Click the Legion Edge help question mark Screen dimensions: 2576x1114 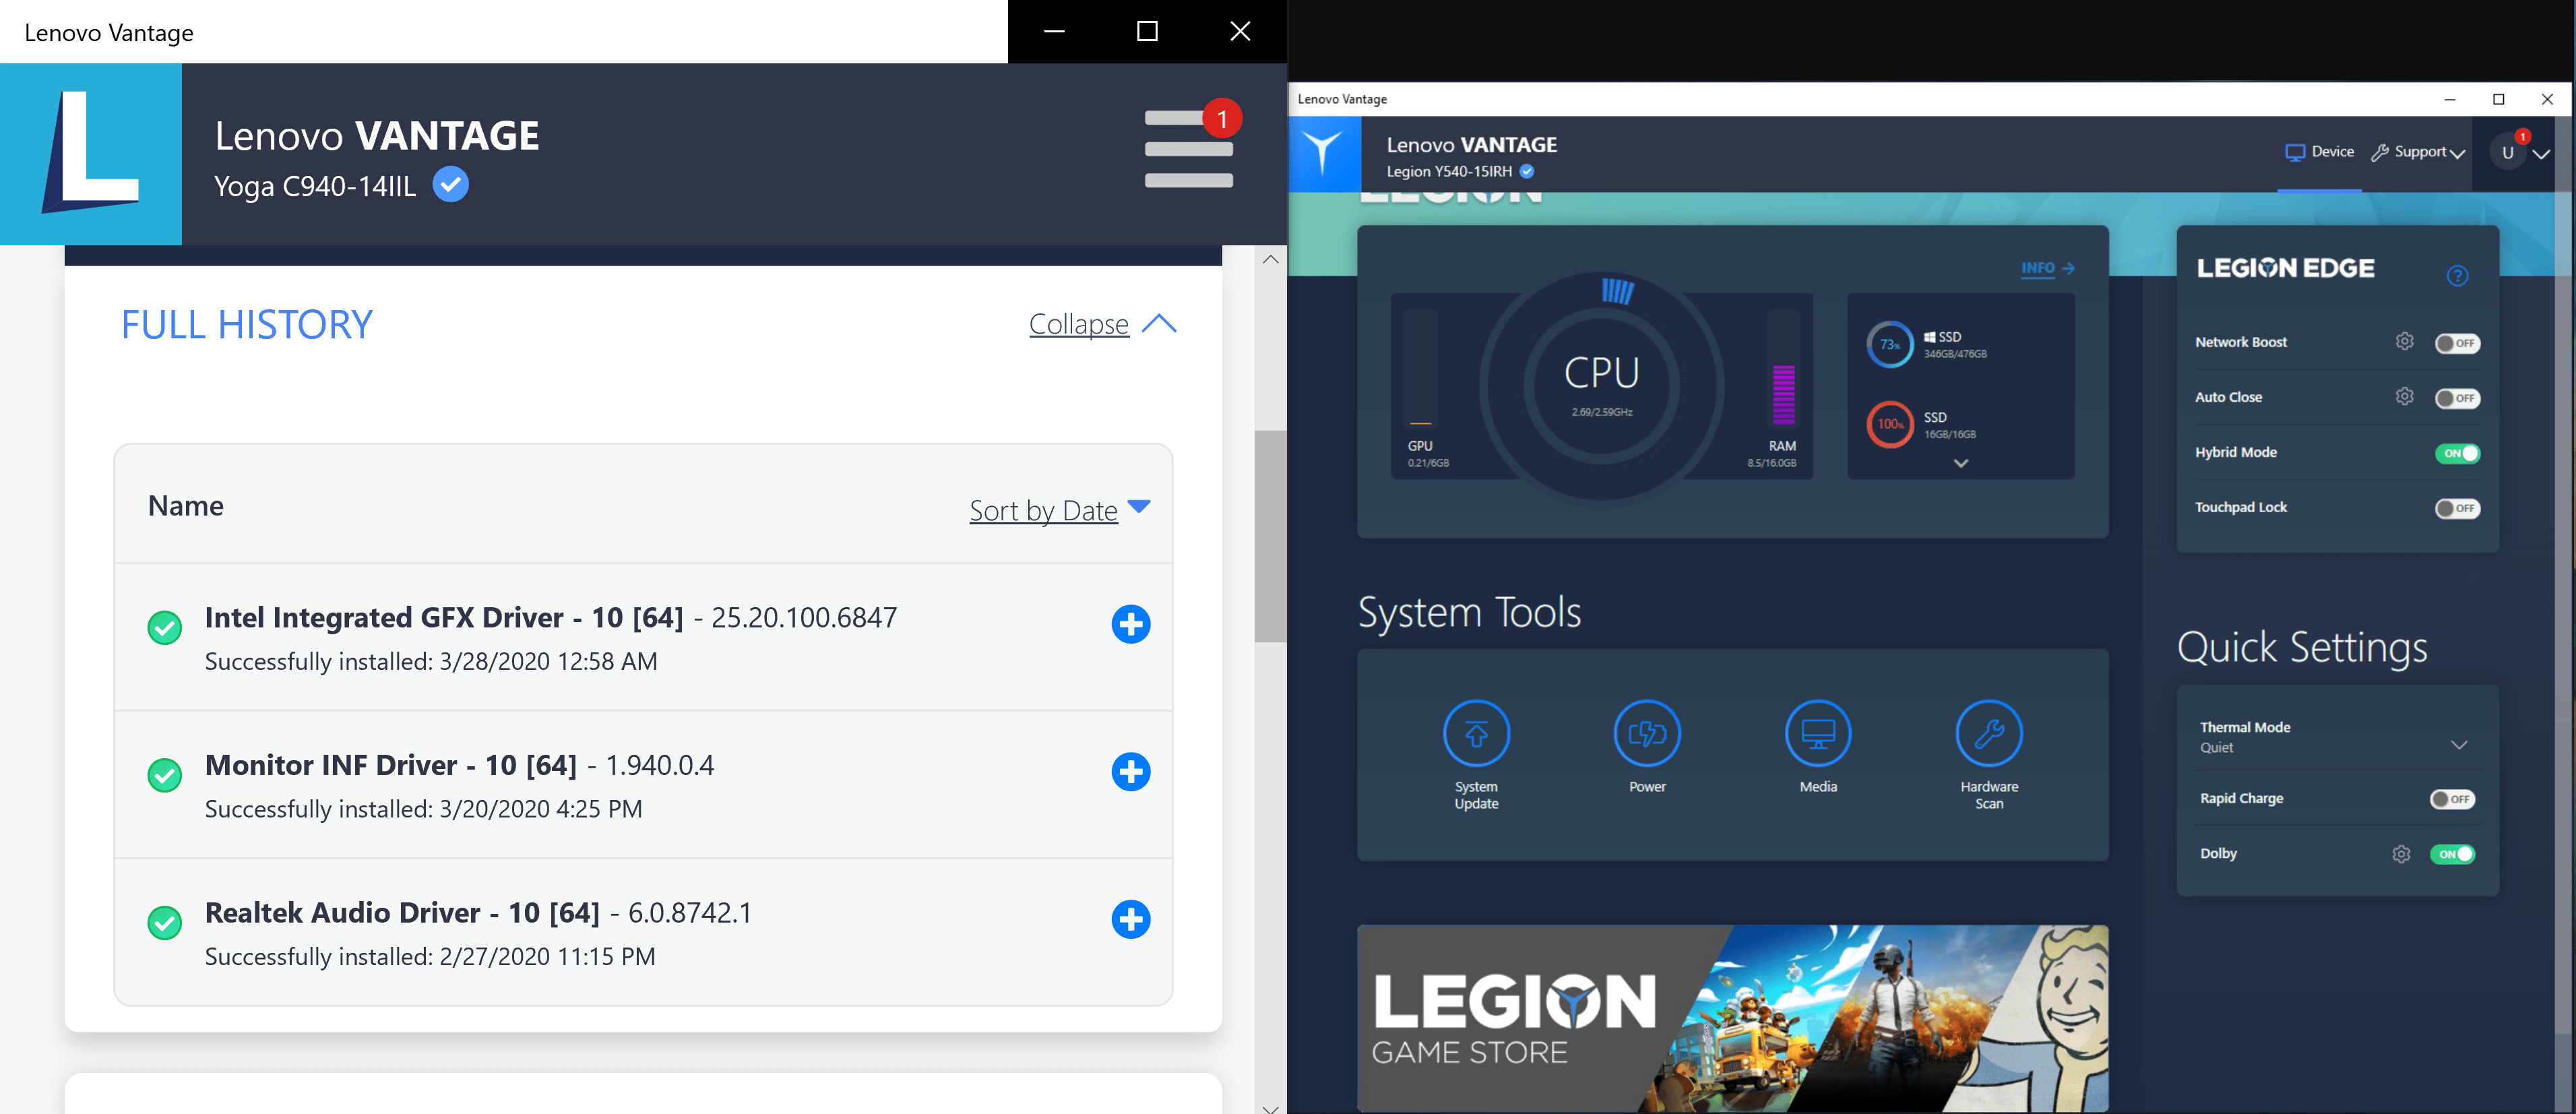click(2458, 277)
